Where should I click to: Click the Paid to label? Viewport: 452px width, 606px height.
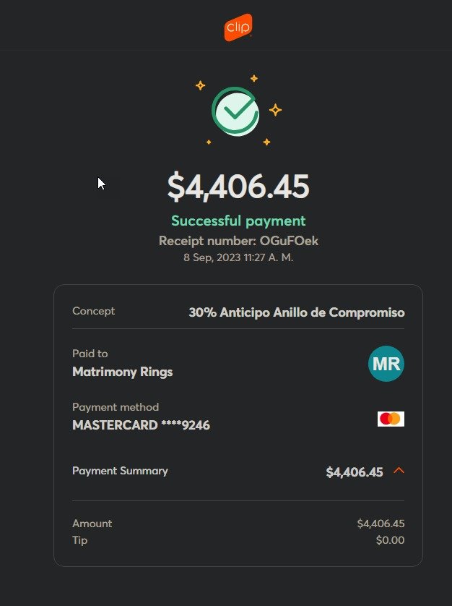(x=90, y=354)
